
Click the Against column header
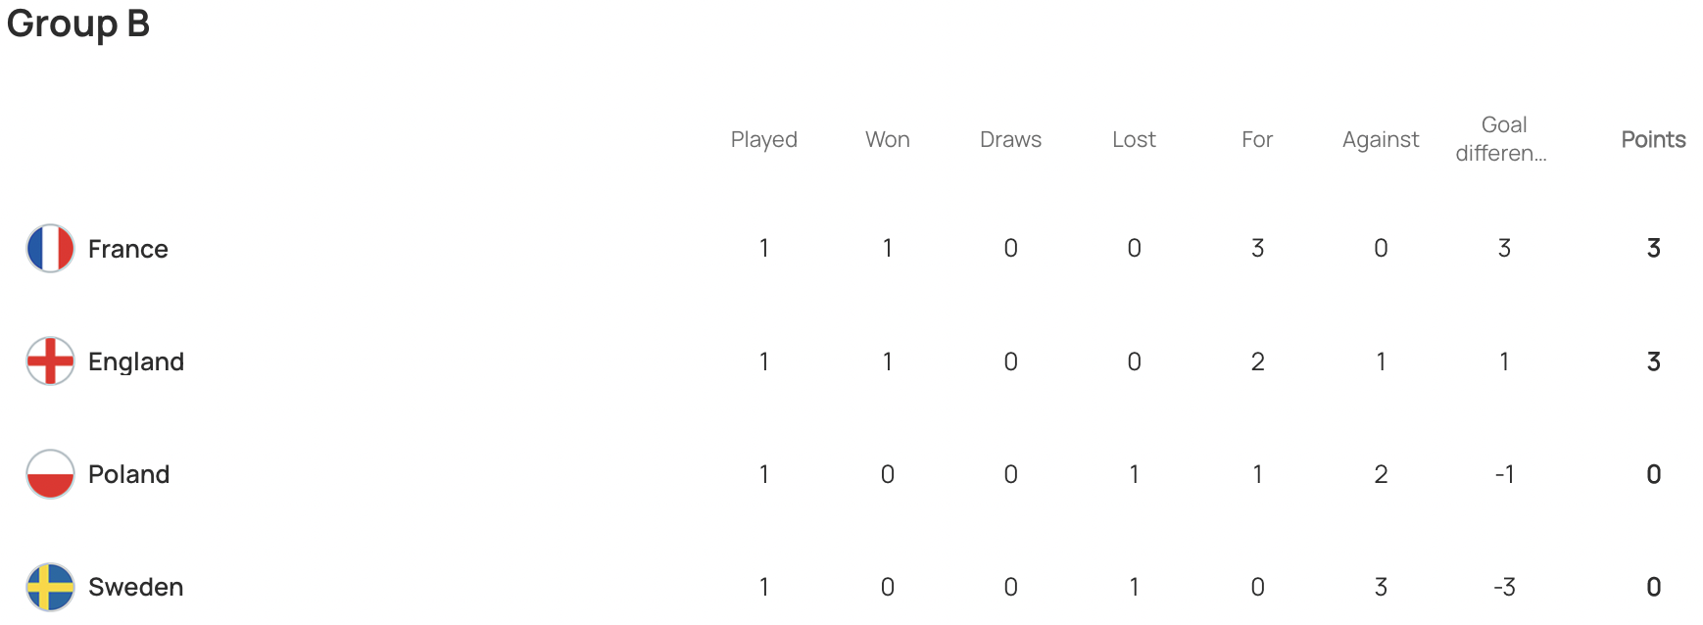pyautogui.click(x=1381, y=140)
